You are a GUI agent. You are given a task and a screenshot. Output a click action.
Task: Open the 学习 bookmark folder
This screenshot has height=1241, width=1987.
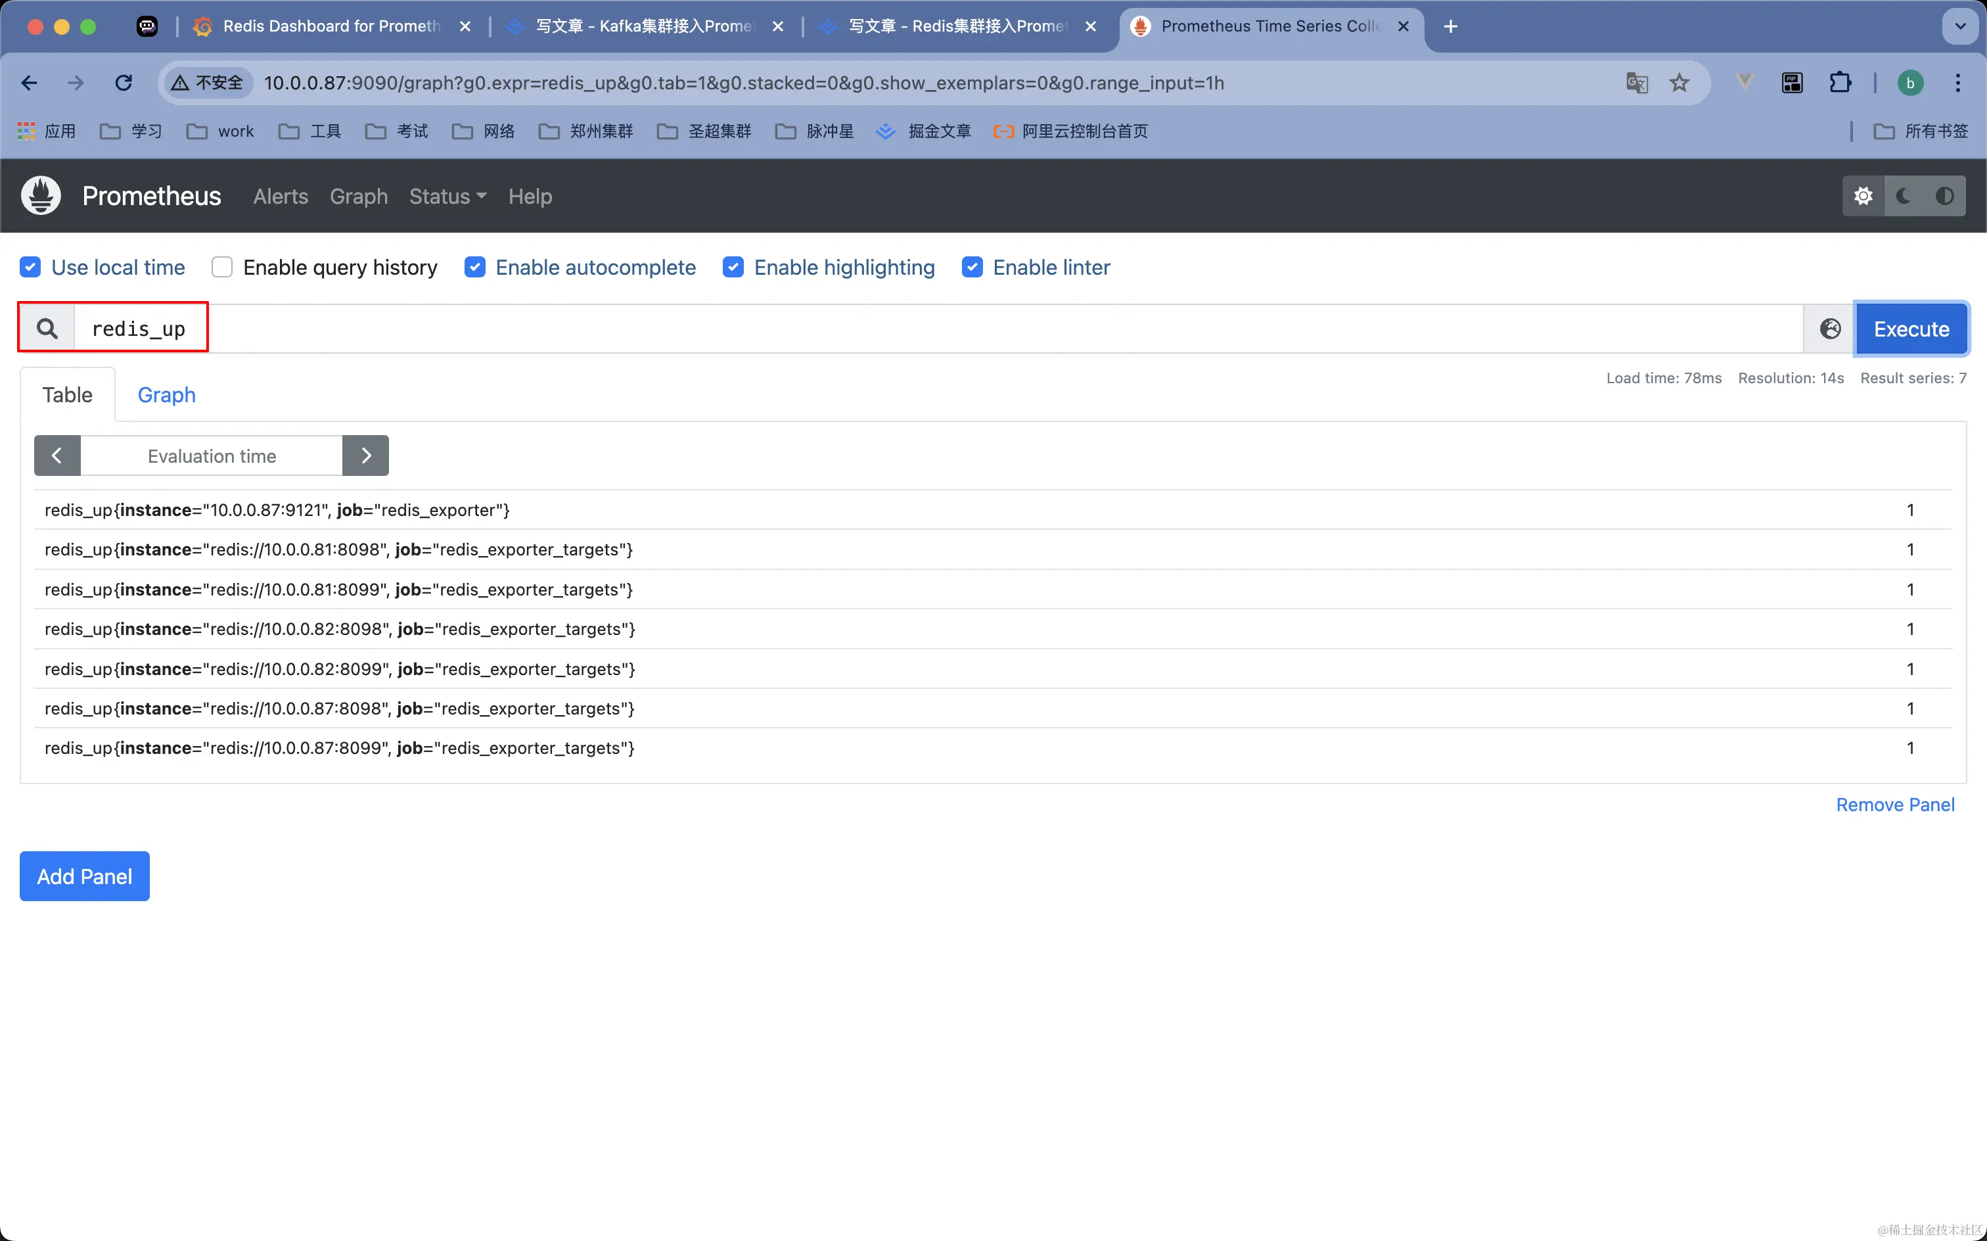pyautogui.click(x=131, y=131)
